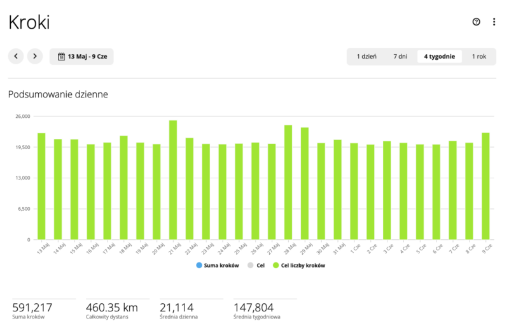Open the three-dot more options menu
This screenshot has width=509, height=328.
point(494,22)
